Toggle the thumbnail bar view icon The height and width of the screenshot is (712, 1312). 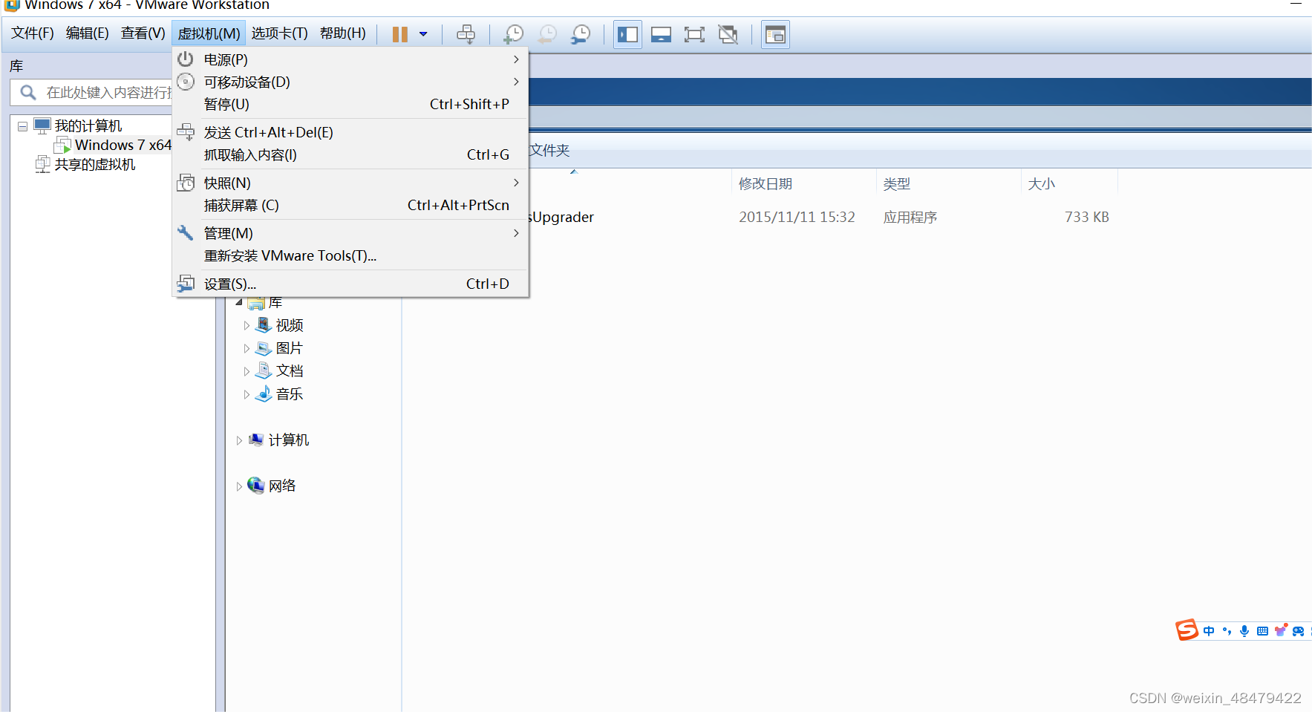click(661, 34)
